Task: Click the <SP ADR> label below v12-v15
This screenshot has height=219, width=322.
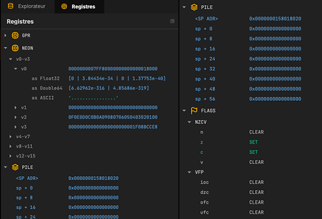Action: point(27,178)
